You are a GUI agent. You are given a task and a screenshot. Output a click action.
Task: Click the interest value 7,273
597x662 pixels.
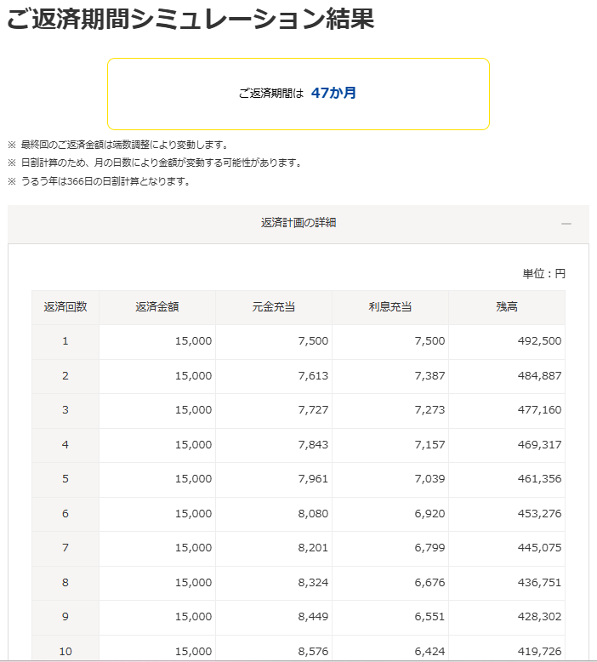coord(429,410)
